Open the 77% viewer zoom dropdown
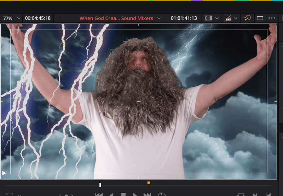Screen dimensions: 283x196 coord(12,18)
